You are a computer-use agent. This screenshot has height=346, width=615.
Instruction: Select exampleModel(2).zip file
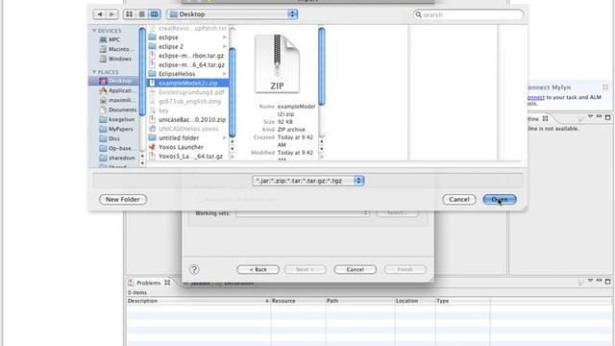[x=187, y=84]
